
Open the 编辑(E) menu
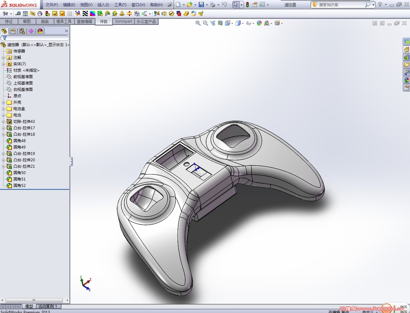click(x=69, y=5)
